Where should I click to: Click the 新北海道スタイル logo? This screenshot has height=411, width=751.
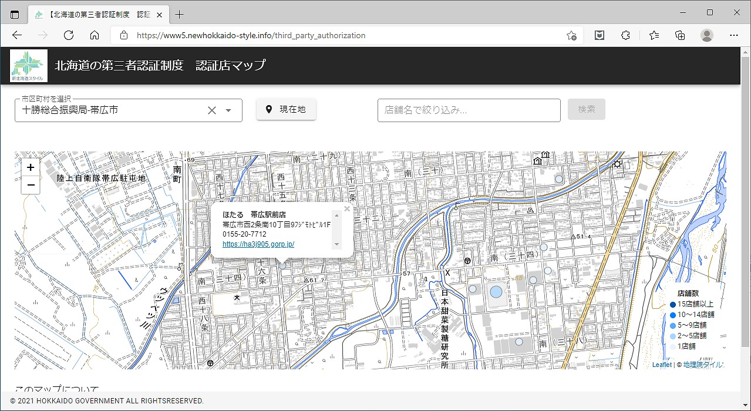29,65
